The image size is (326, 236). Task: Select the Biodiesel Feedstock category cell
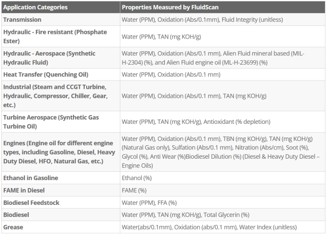(31, 202)
